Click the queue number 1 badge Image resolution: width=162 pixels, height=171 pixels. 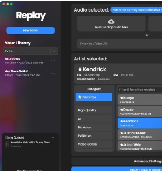(7, 144)
